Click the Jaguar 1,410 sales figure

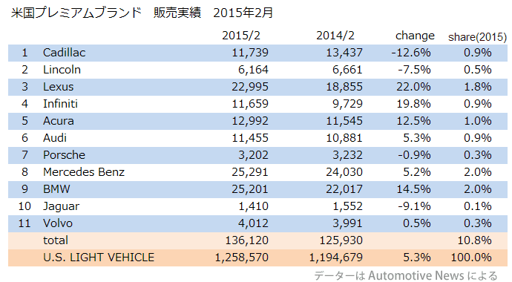point(253,206)
